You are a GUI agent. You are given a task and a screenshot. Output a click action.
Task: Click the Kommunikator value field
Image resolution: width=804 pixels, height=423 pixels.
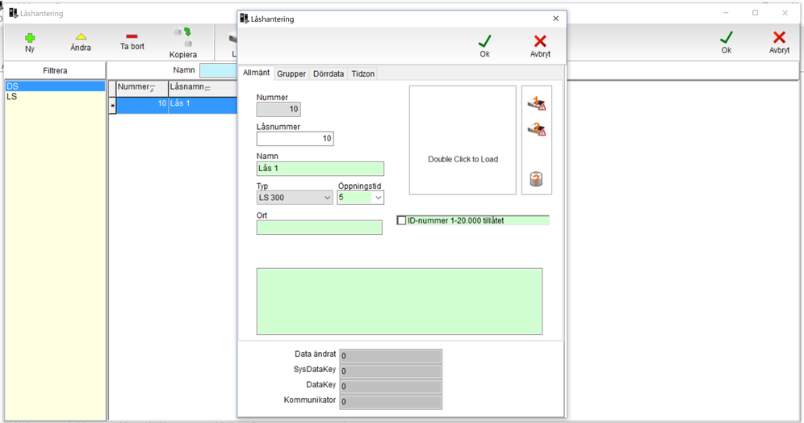point(390,402)
